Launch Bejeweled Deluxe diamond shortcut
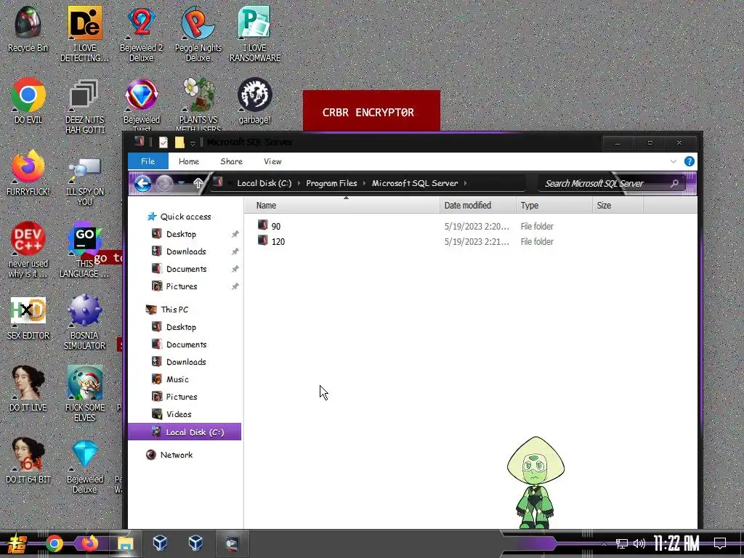The height and width of the screenshot is (558, 744). coord(84,466)
